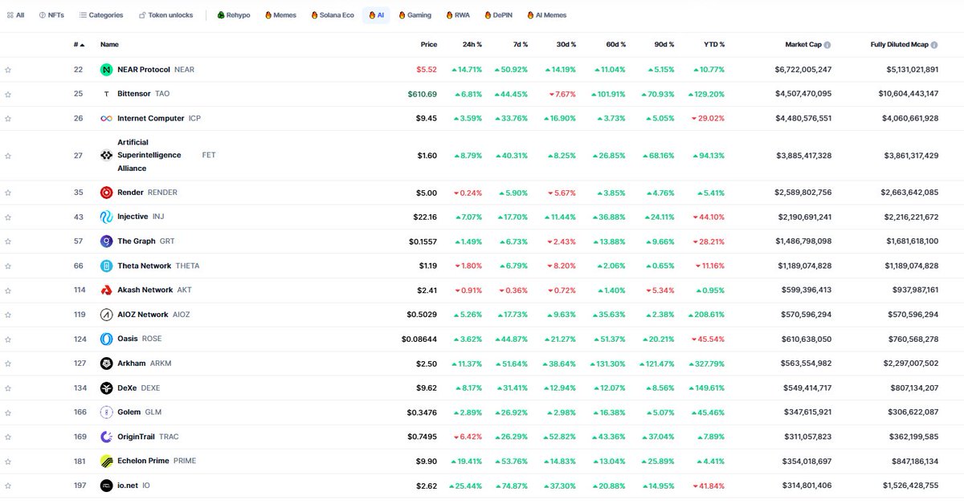Select the Rehypo category
This screenshot has height=504, width=964.
point(234,15)
